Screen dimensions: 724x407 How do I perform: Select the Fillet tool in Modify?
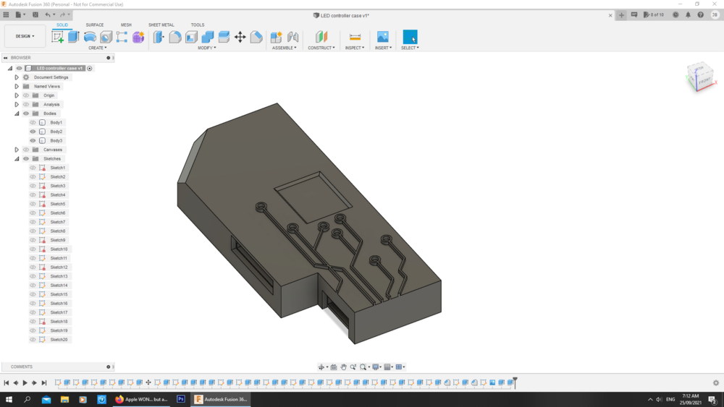[x=175, y=37]
